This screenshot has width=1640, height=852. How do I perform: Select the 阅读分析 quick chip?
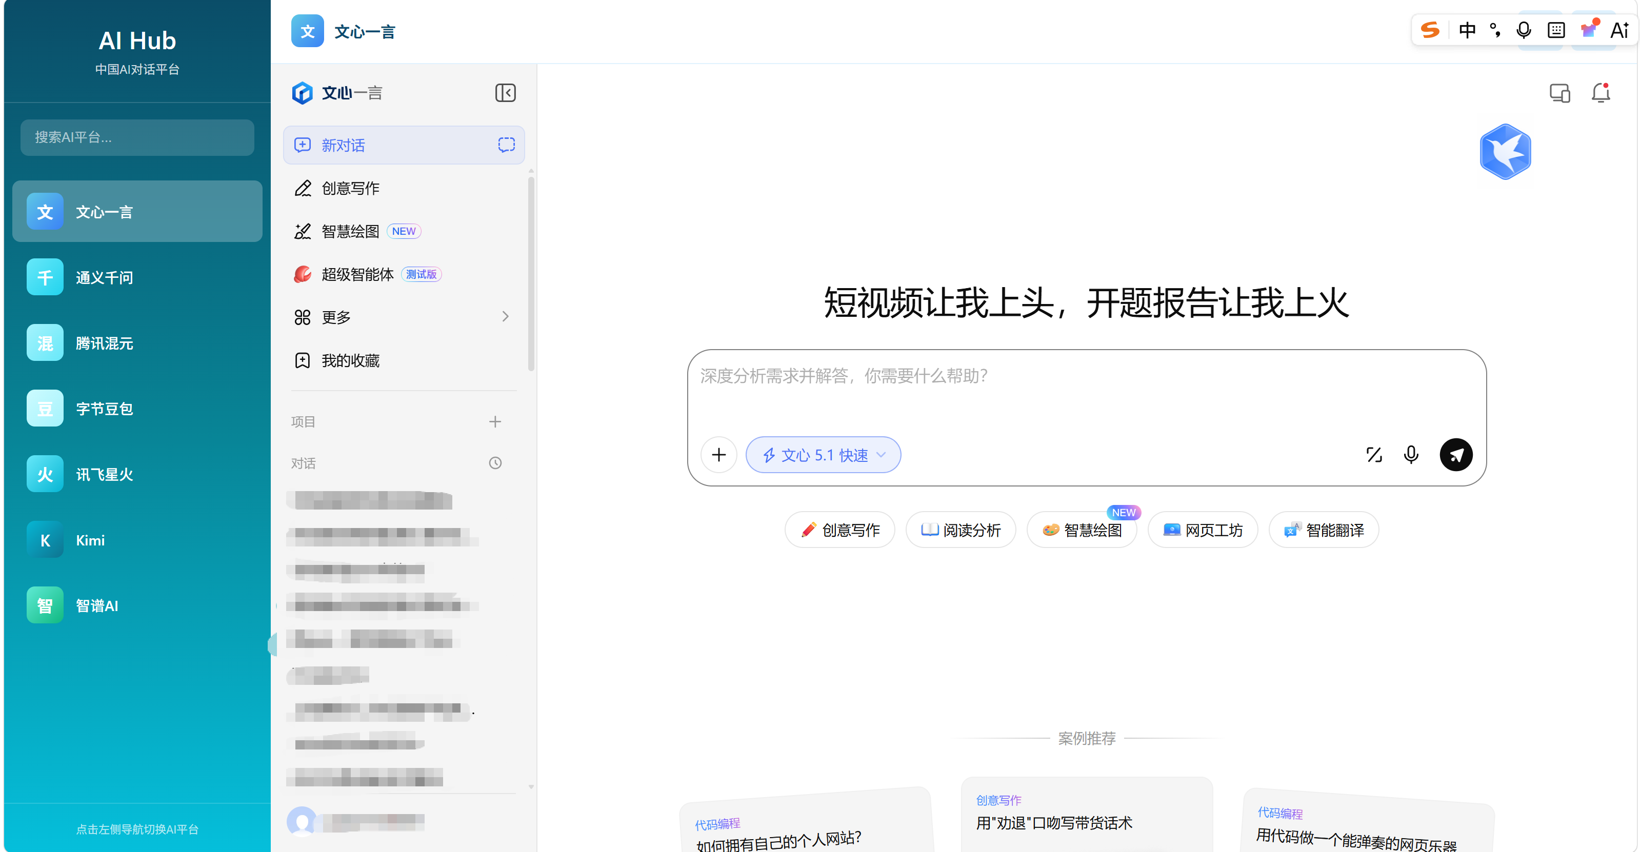pos(961,530)
